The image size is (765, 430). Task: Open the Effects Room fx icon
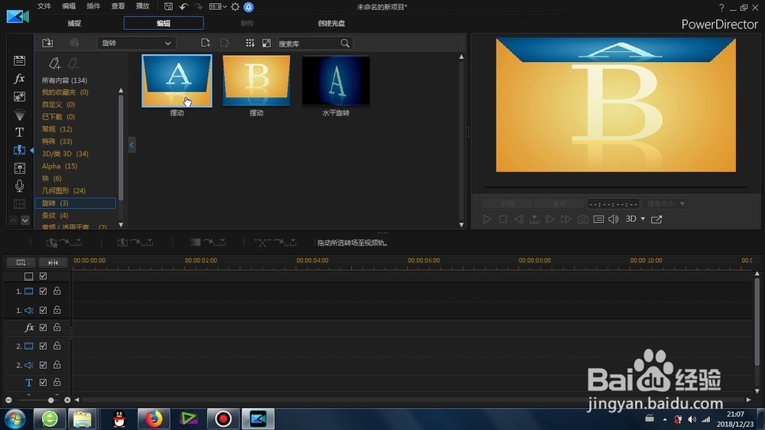pos(20,79)
